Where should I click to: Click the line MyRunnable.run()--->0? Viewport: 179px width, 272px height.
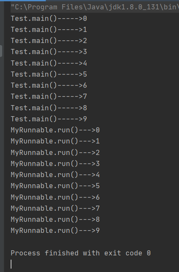(x=55, y=130)
